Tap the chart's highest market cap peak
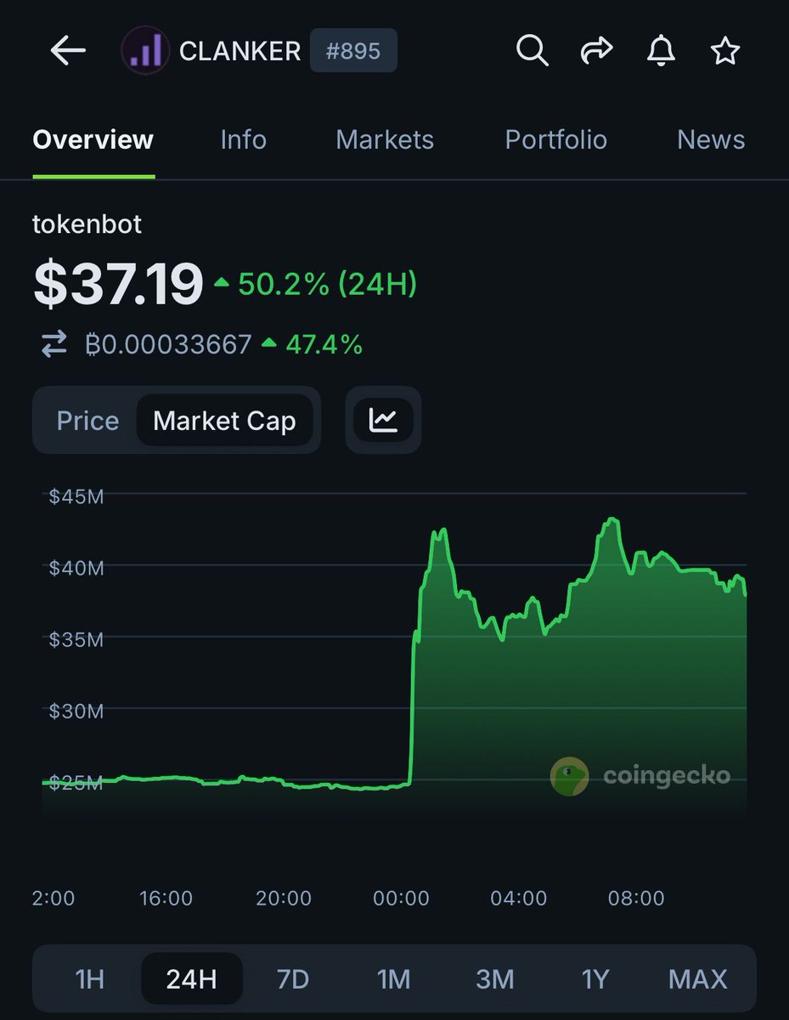This screenshot has width=789, height=1020. pos(611,519)
